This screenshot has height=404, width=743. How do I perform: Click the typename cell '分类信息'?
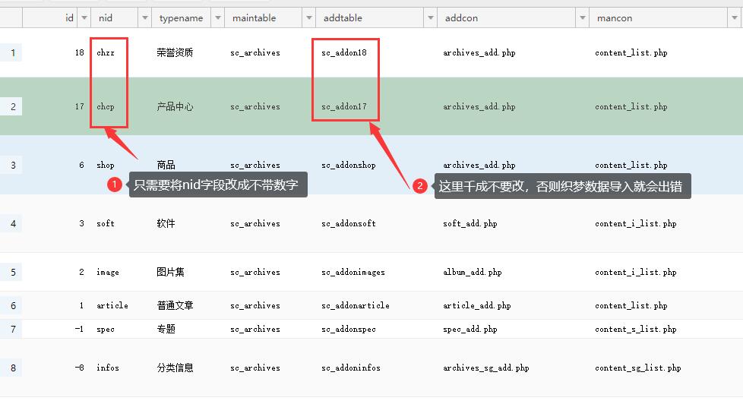(x=175, y=368)
